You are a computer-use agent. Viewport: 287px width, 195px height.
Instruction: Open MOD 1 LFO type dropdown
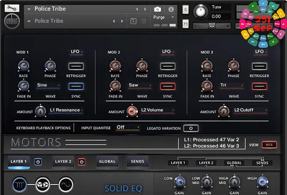[x=77, y=52]
